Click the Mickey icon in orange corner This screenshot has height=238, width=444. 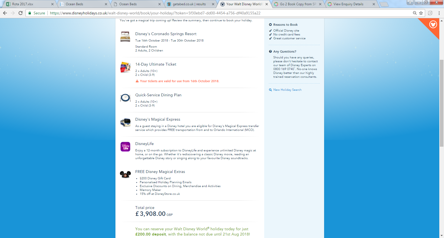433,24
